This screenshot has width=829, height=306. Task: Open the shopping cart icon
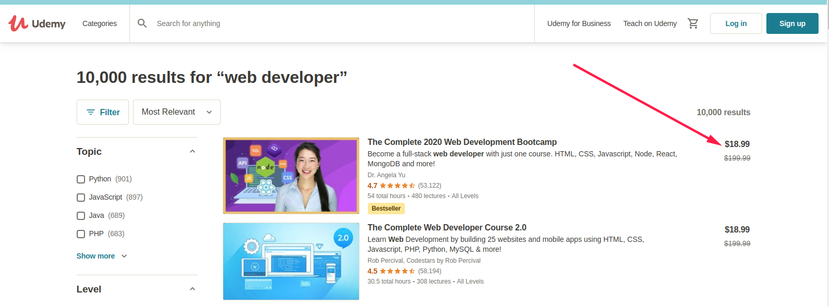coord(693,23)
